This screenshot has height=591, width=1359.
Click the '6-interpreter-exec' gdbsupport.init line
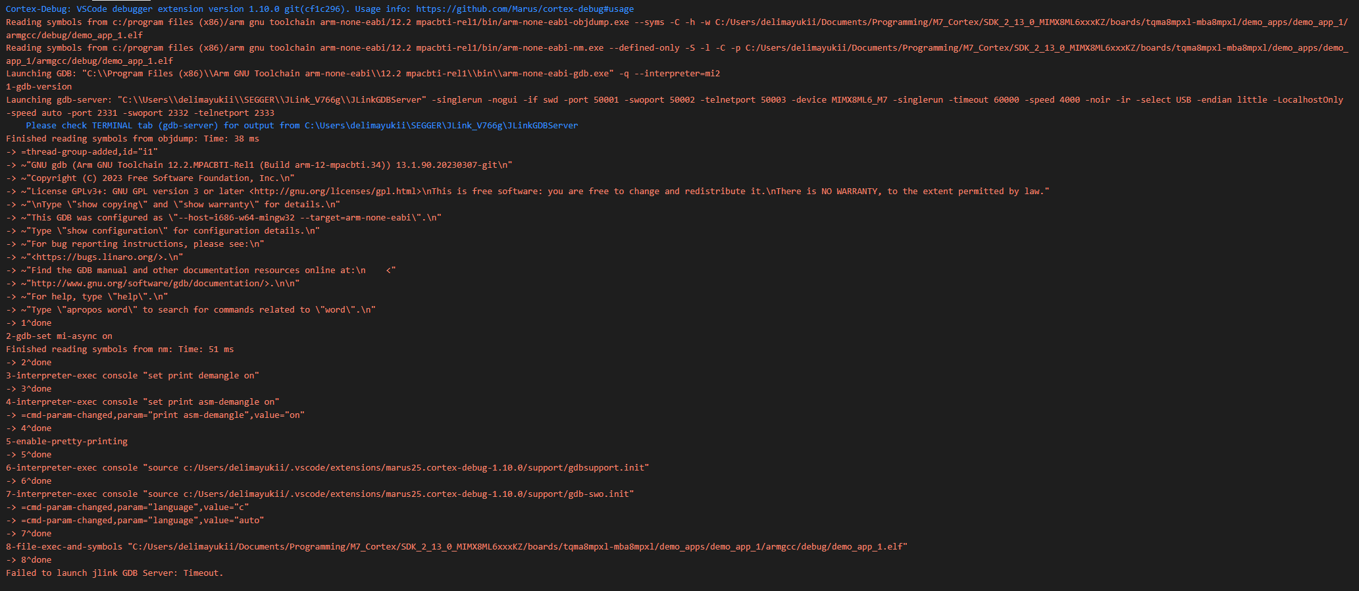tap(328, 468)
